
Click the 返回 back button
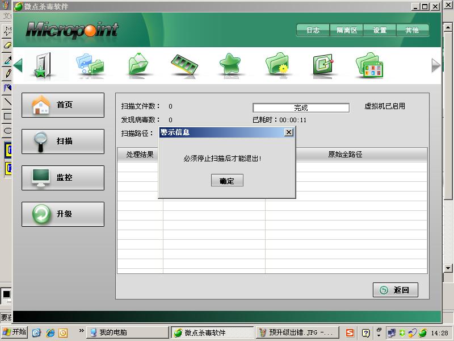coord(395,290)
